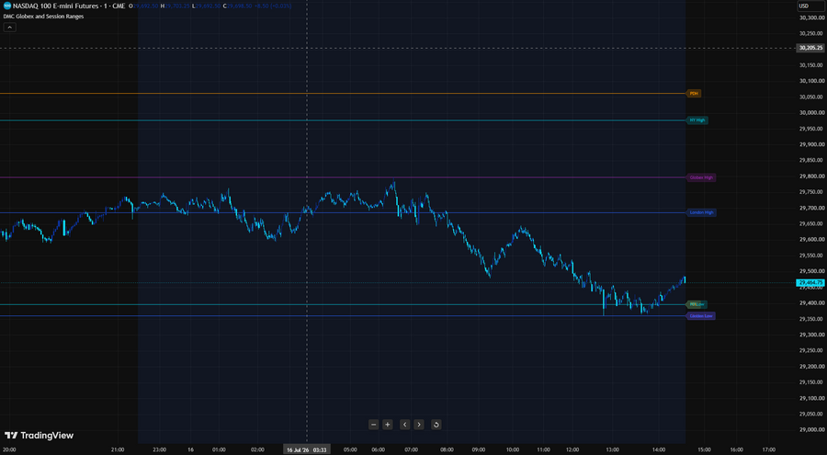Click the London High label

coord(701,212)
